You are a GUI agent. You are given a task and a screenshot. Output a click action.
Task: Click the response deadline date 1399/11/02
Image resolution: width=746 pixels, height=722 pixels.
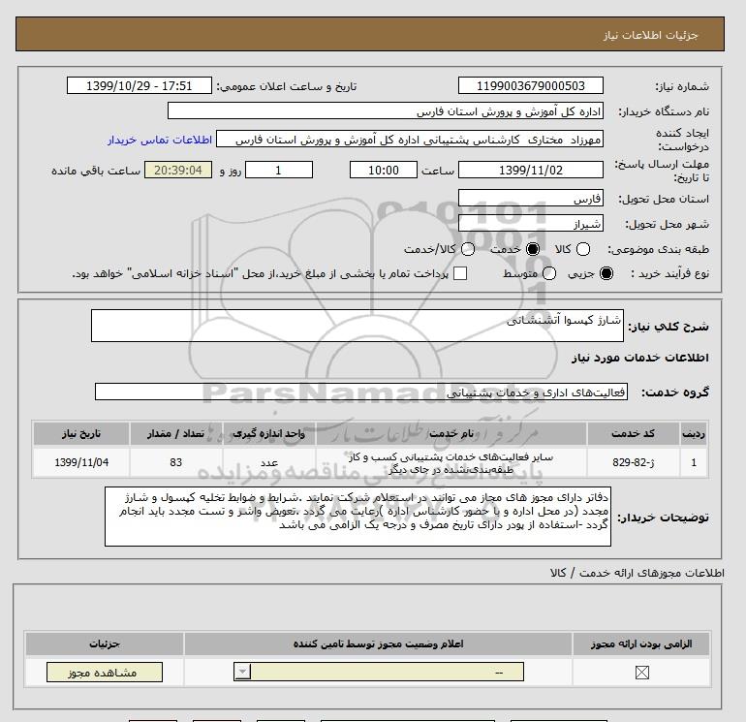pos(531,171)
